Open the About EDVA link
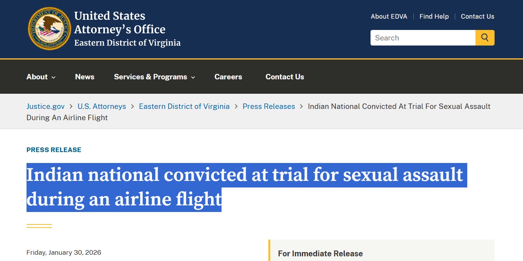This screenshot has width=523, height=261. 389,16
